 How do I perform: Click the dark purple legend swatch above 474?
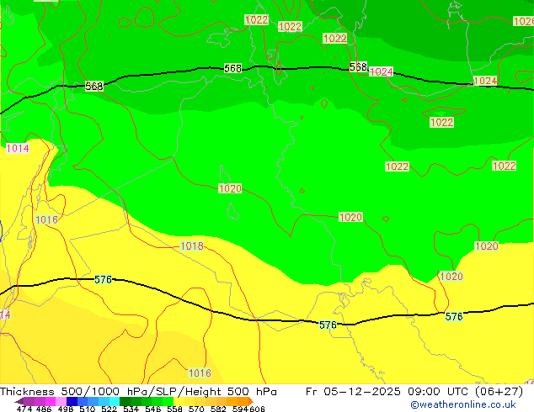click(29, 401)
